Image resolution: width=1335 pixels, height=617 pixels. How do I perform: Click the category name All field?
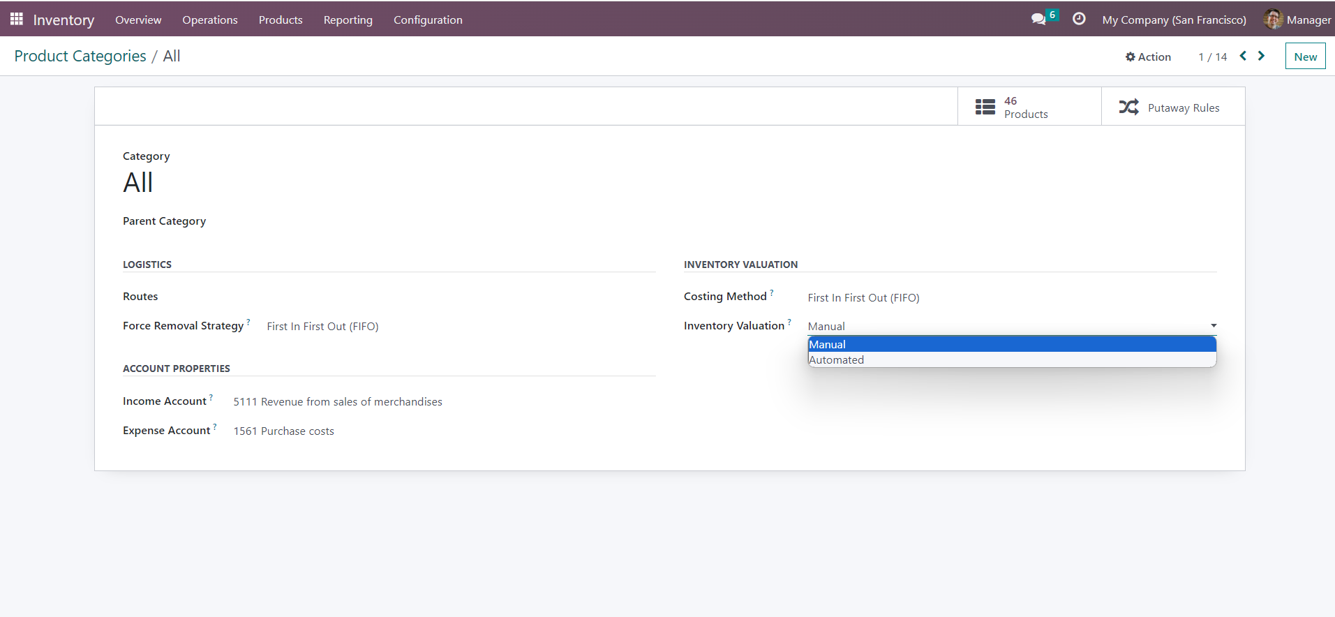[138, 183]
